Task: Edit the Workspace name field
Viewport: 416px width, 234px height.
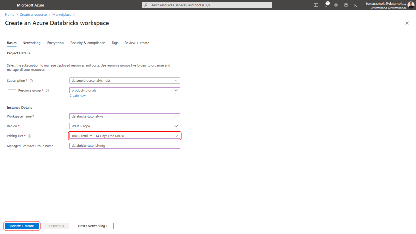Action: 125,116
